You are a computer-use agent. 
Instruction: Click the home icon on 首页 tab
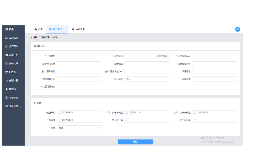(x=36, y=29)
